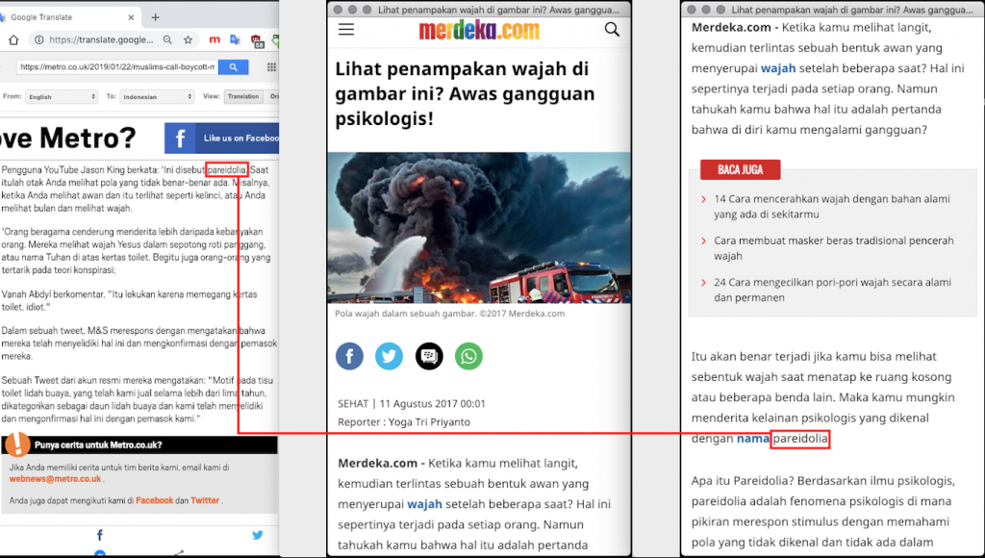Open the merdeka.com hamburger menu
The image size is (985, 558).
tap(346, 30)
